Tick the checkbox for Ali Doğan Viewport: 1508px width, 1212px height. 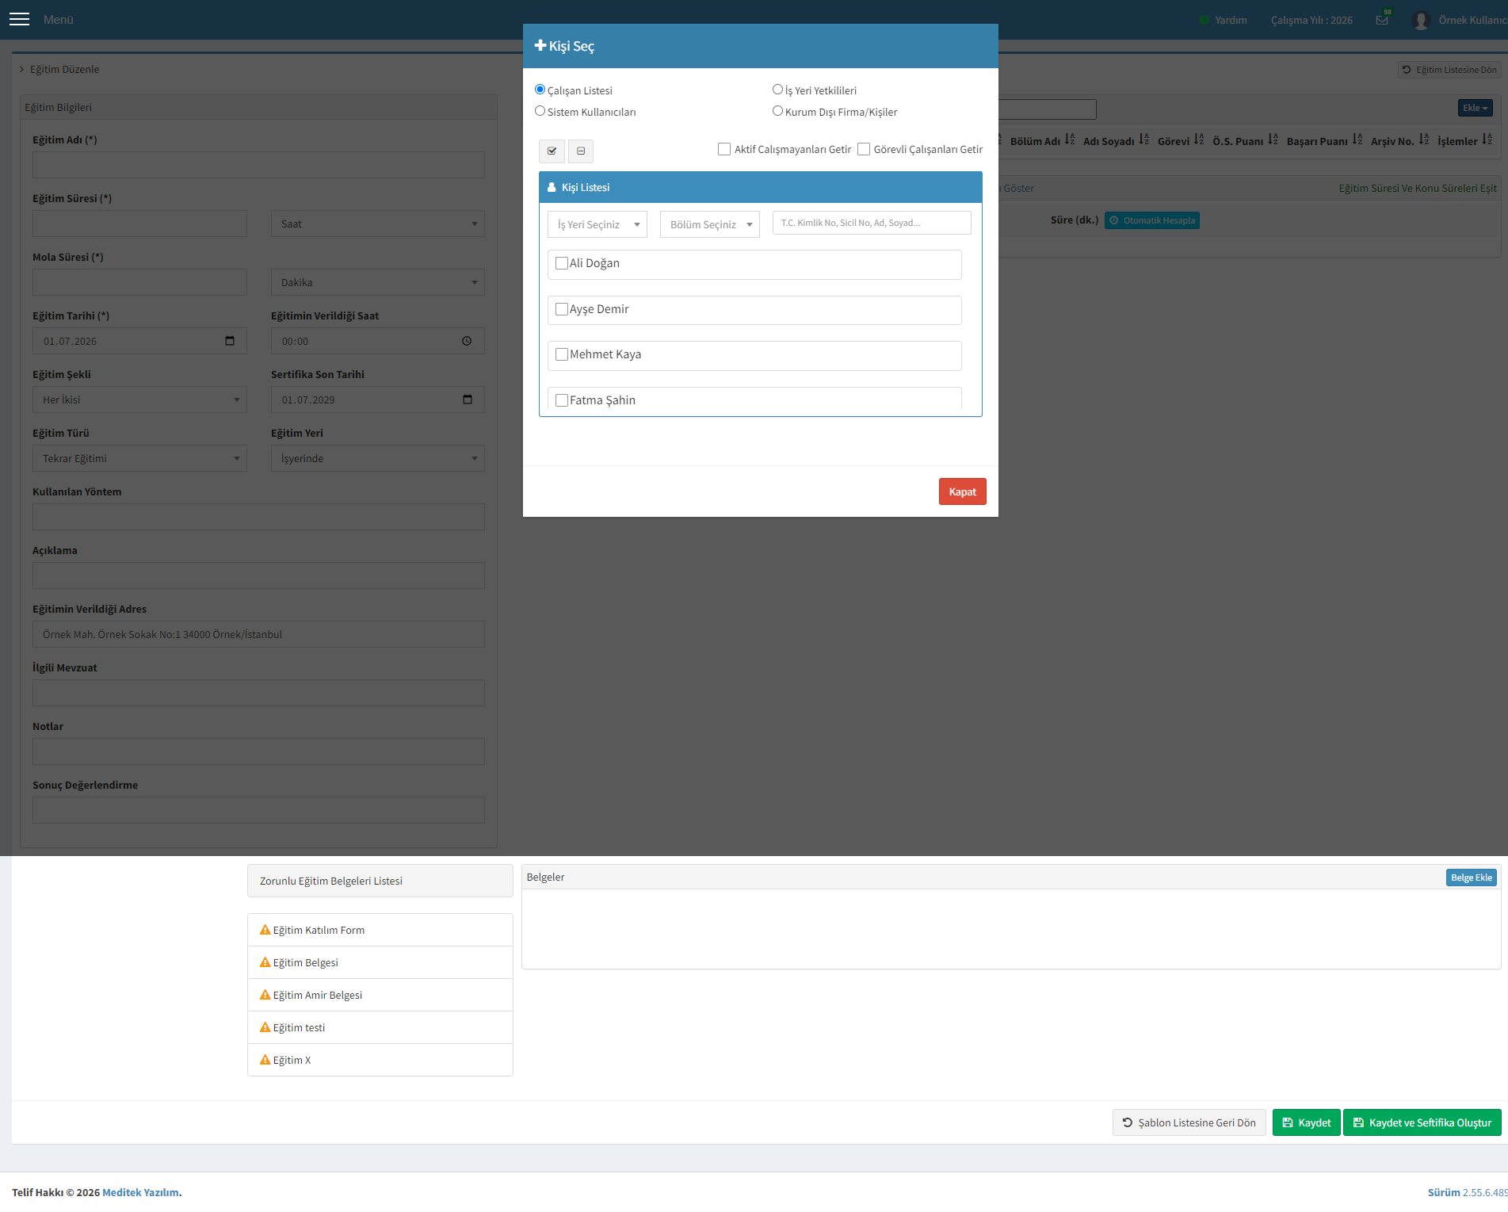coord(562,263)
